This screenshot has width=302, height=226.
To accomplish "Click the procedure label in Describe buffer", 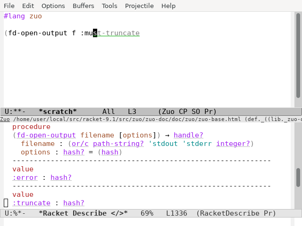I will (32, 127).
